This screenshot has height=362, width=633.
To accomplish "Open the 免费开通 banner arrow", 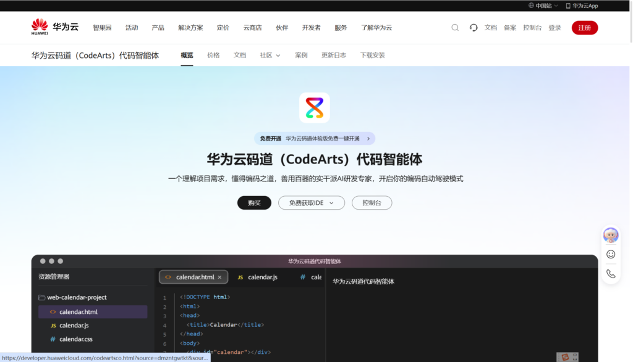I will tap(368, 139).
